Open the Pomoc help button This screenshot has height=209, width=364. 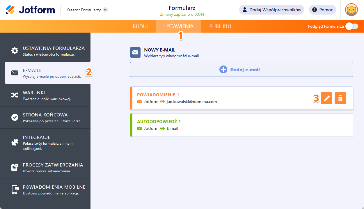click(x=322, y=10)
